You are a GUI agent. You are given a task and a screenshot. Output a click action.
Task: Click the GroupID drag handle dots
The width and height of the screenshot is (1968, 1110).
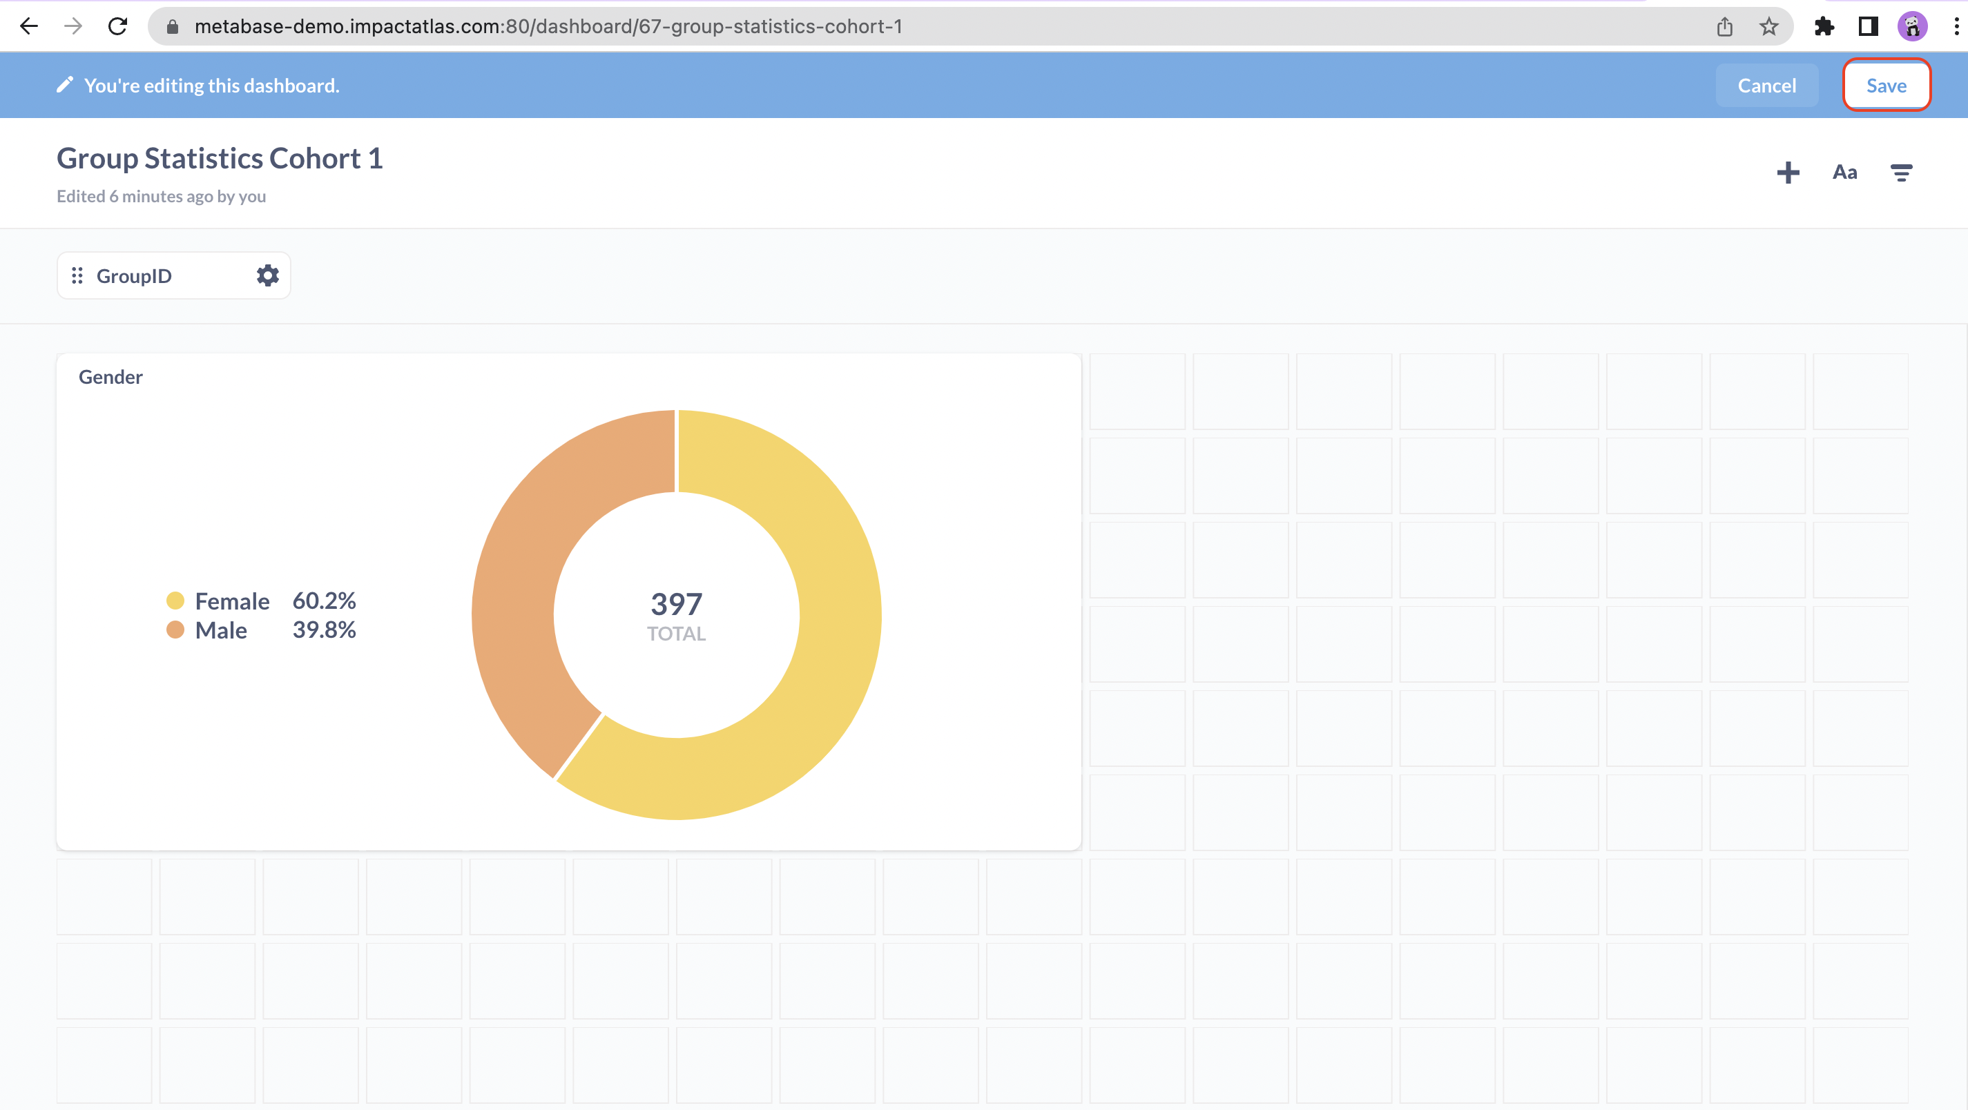[77, 275]
